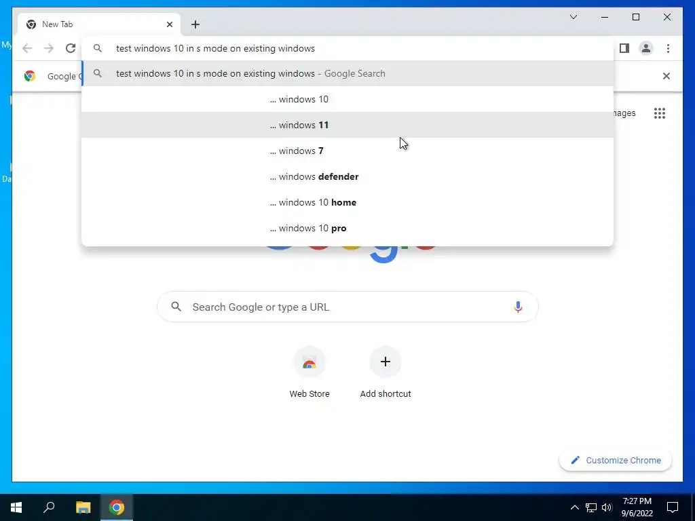Open Chrome three-dot menu
695x521 pixels.
click(668, 48)
